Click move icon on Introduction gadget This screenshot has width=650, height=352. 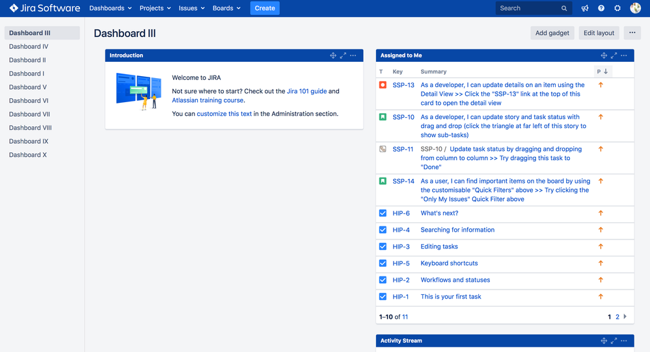click(333, 55)
